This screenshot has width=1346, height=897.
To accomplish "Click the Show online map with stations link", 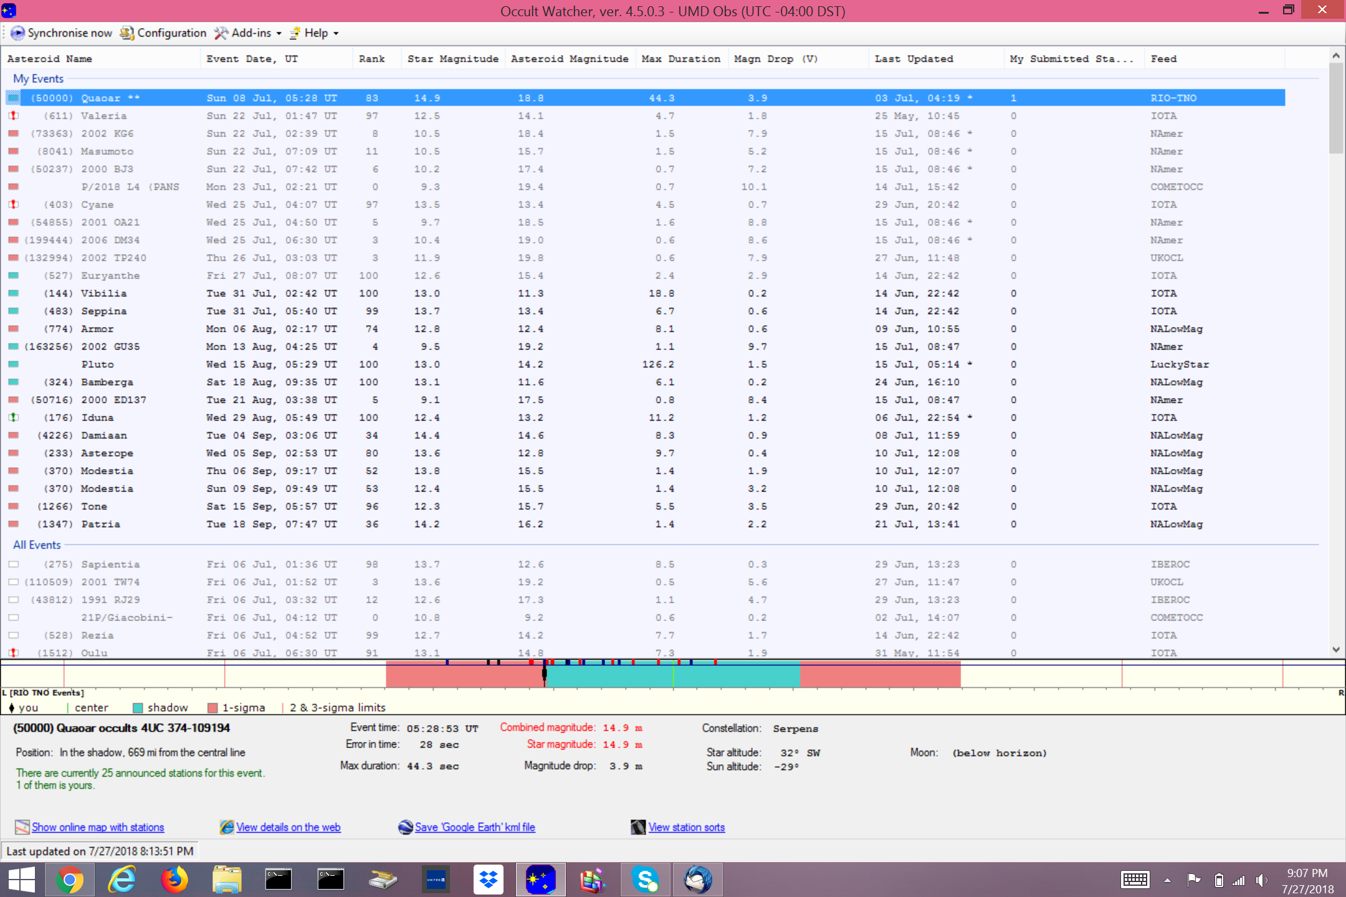I will tap(98, 827).
